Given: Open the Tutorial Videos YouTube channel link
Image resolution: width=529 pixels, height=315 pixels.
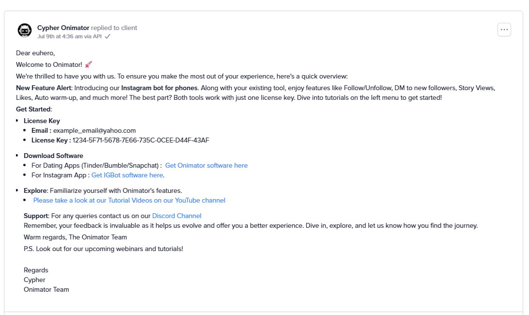Looking at the screenshot, I should pos(129,200).
